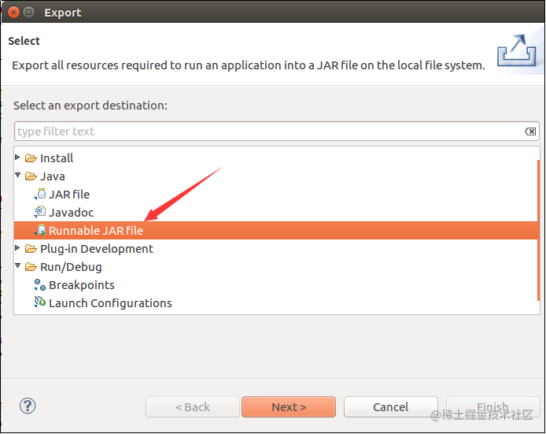Click the Java folder icon

[x=31, y=176]
